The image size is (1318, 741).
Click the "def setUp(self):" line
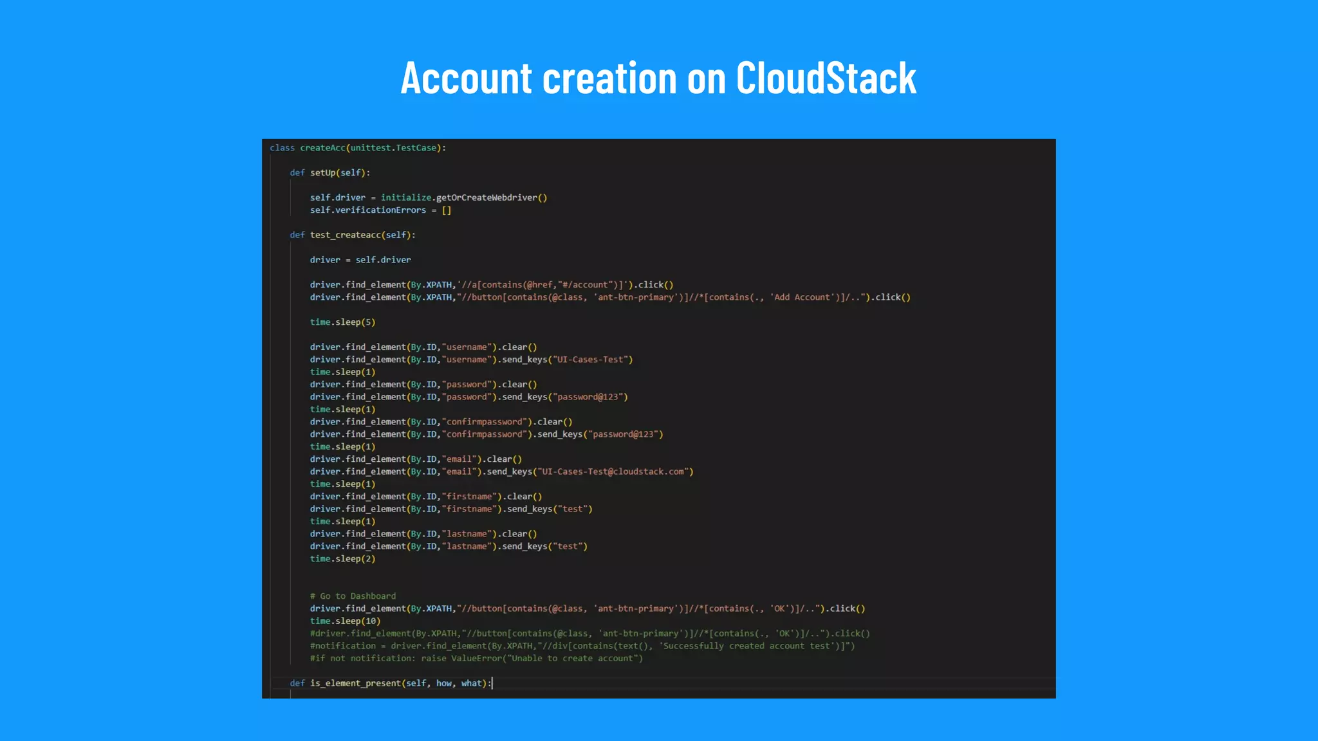click(x=330, y=173)
